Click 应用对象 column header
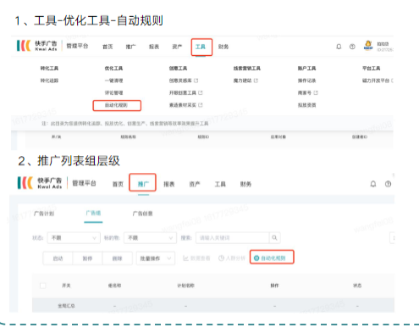Viewport: 419px width, 328px height. click(278, 136)
